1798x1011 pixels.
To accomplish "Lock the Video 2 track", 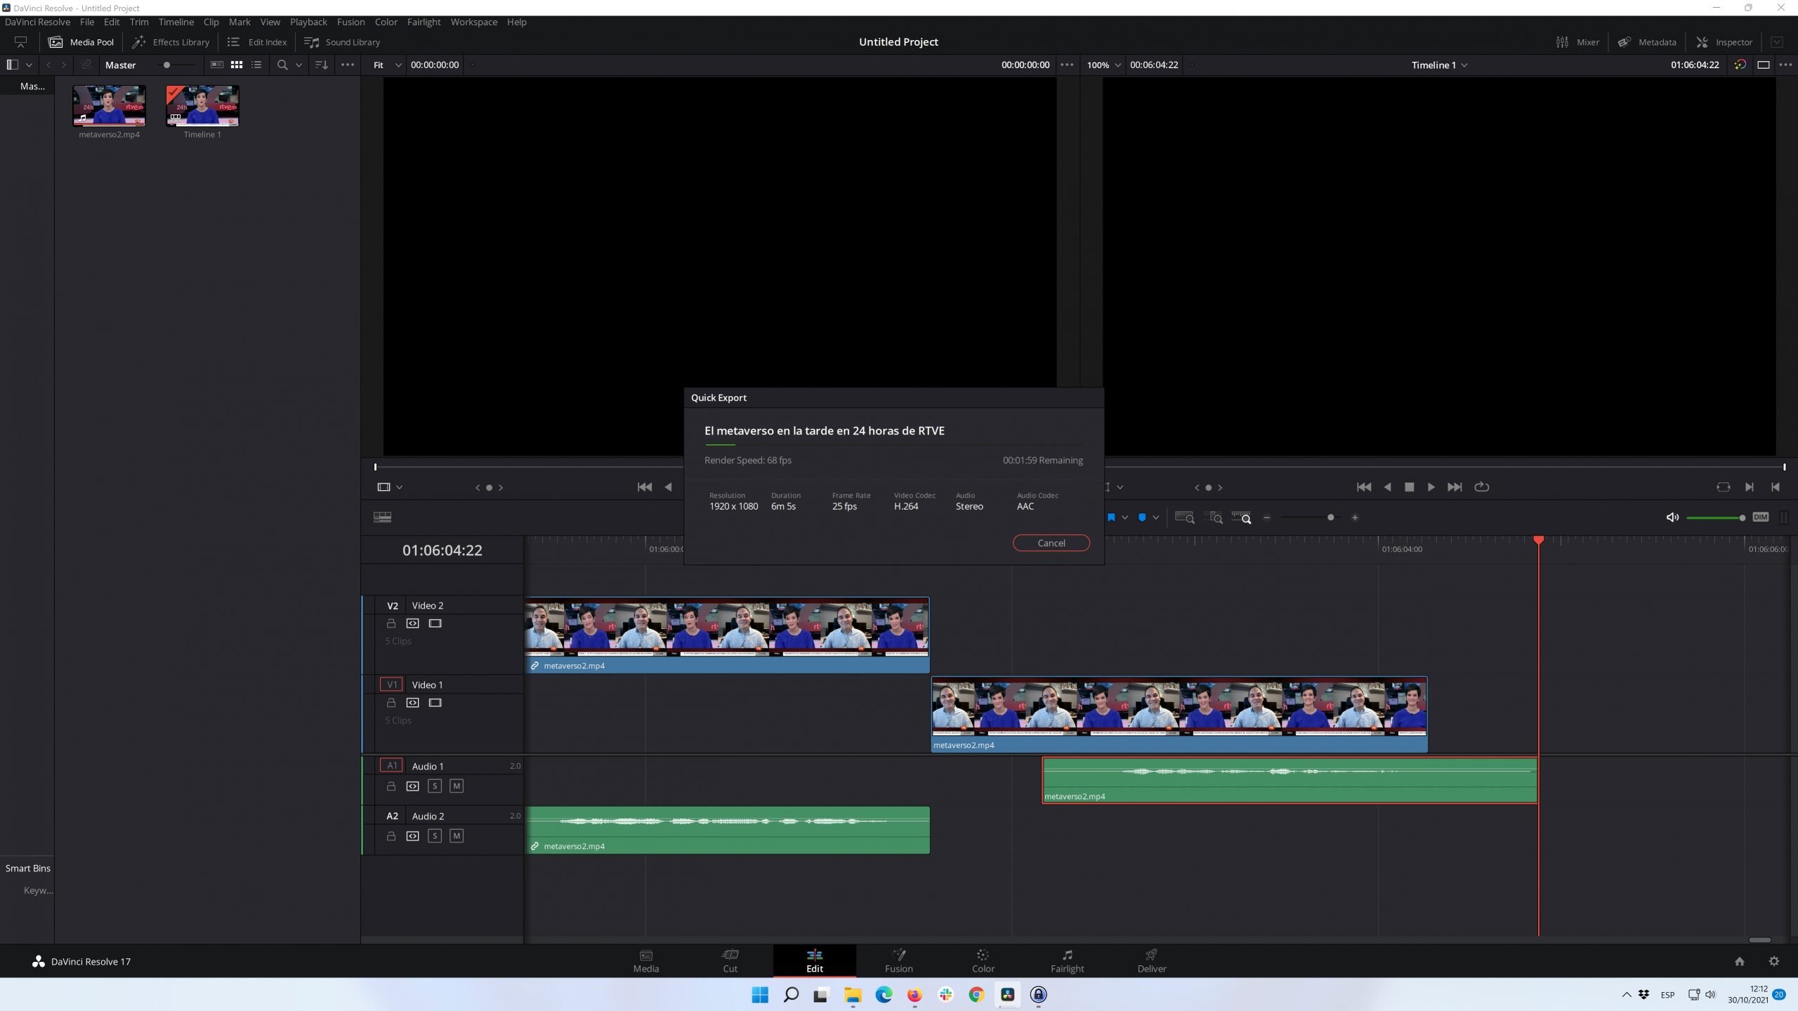I will coord(391,623).
